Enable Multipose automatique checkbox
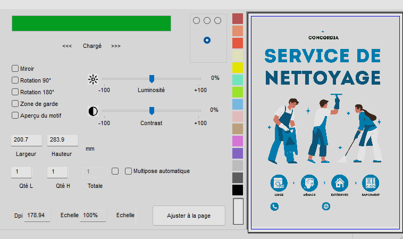Screen dimensions: 403x239 128,171
